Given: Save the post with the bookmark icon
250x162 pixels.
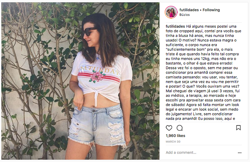Looking at the screenshot, I should click(238, 128).
